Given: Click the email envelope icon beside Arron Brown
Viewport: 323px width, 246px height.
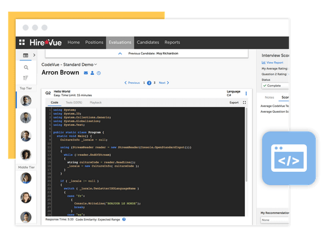Looking at the screenshot, I should click(x=86, y=73).
